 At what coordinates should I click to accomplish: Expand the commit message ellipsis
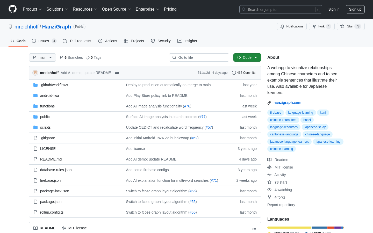click(117, 73)
